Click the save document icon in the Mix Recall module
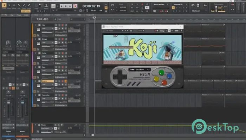This screenshot has height=140, width=246. 198,5
